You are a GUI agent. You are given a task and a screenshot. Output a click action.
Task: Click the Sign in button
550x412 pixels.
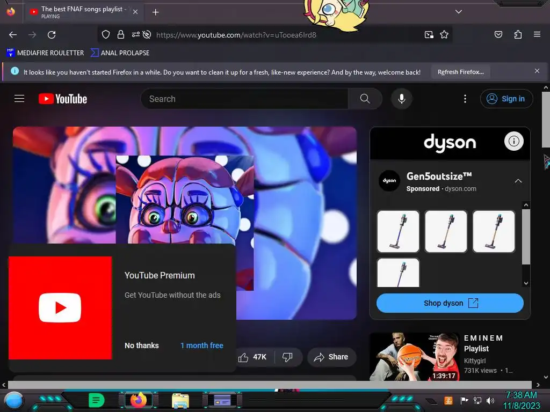506,99
